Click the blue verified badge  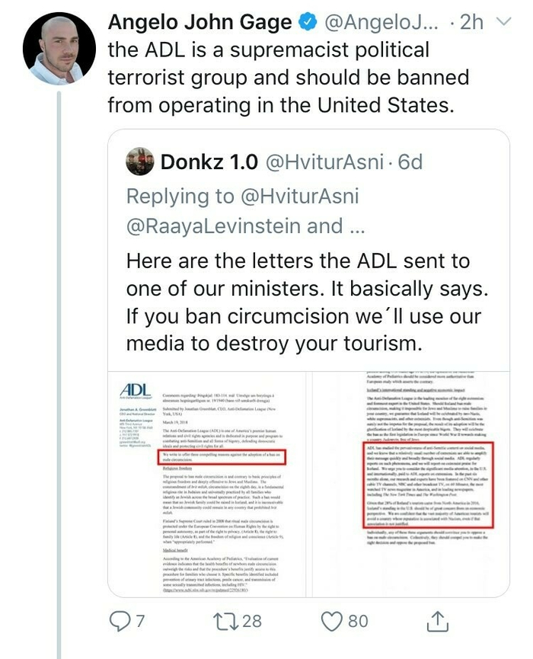point(307,22)
